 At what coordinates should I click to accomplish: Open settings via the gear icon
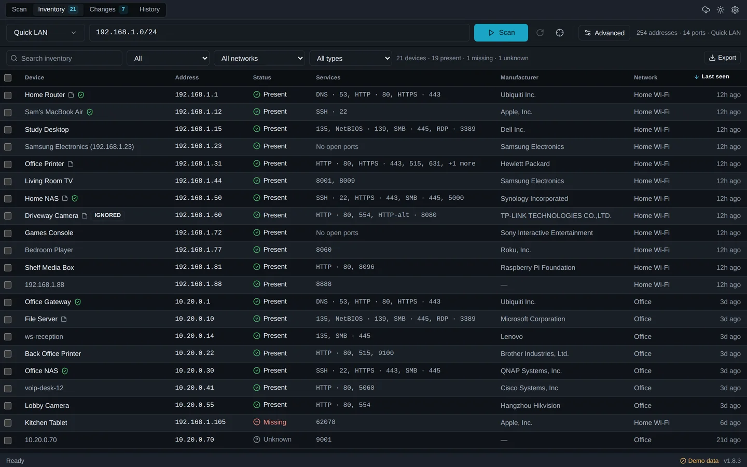coord(735,10)
